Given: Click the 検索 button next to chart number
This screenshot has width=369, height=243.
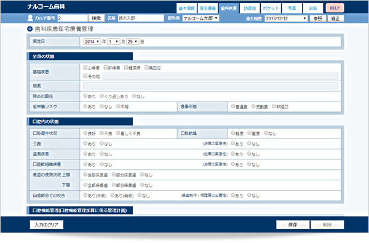Looking at the screenshot, I should pos(97,18).
